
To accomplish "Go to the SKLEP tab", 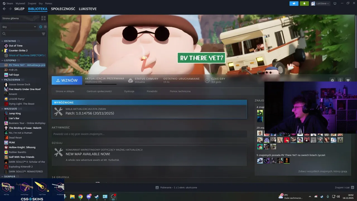I will click(x=19, y=9).
